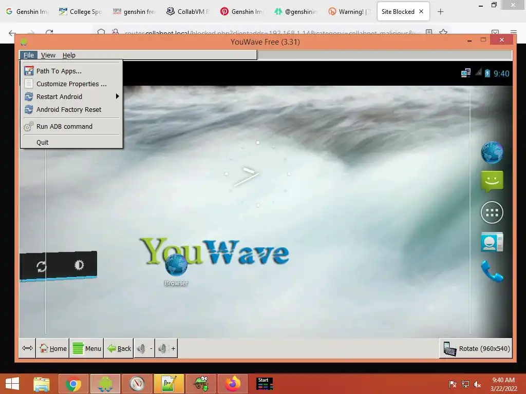526x394 pixels.
Task: Click Android battery status icon
Action: coord(487,73)
